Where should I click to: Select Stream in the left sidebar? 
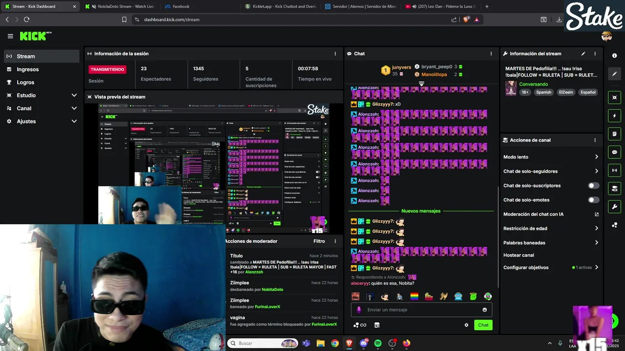(x=42, y=56)
